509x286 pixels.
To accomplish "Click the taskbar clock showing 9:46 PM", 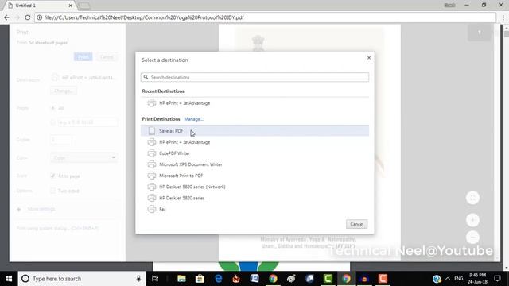I will tap(477, 279).
